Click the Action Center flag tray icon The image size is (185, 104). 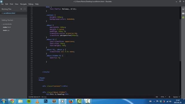[157, 101]
